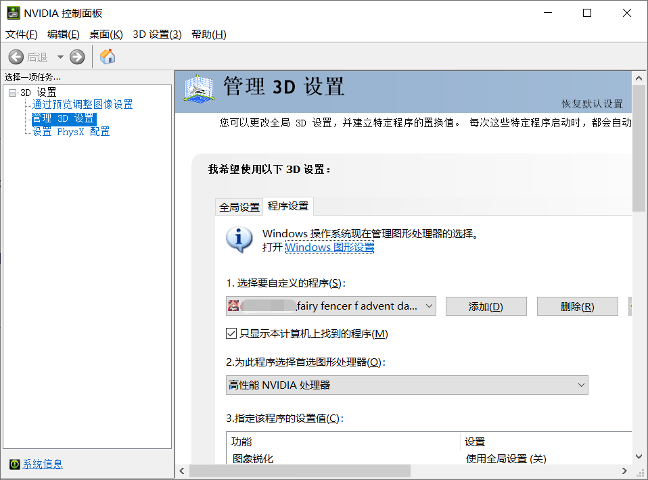Image resolution: width=648 pixels, height=480 pixels.
Task: Click the home icon in toolbar
Action: coord(107,57)
